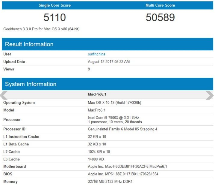Click the L2 Cache value 1024 KB x 10
Viewport: 215px width, 185px height.
point(99,152)
